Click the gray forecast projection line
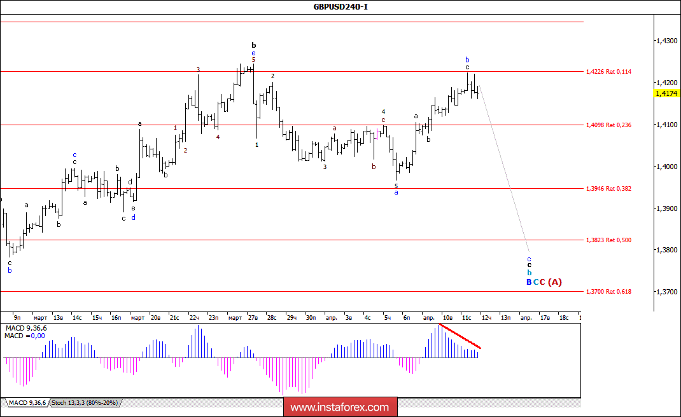The image size is (681, 417). point(504,168)
